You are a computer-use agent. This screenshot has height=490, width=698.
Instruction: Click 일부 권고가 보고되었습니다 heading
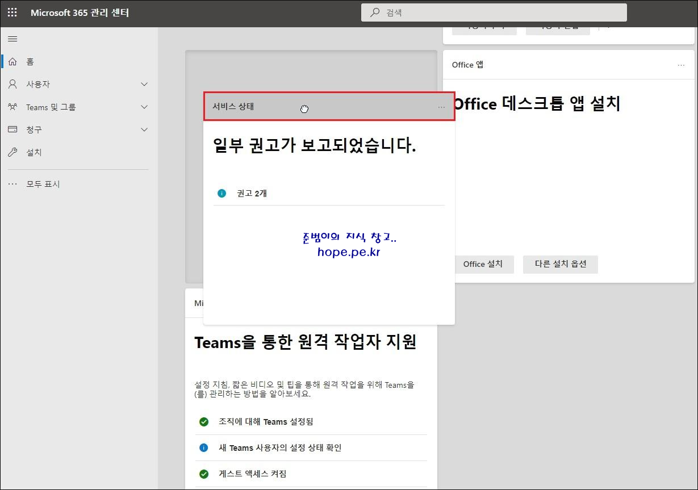tap(315, 146)
